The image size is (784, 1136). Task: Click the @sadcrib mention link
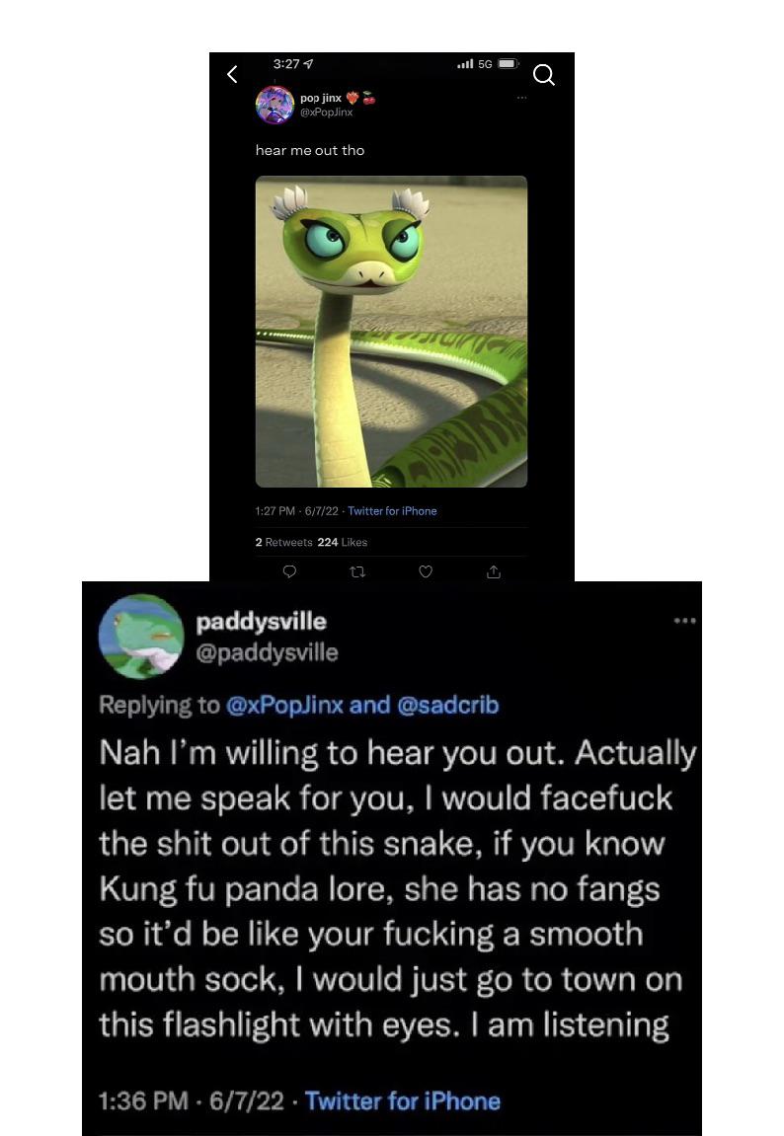click(x=448, y=705)
